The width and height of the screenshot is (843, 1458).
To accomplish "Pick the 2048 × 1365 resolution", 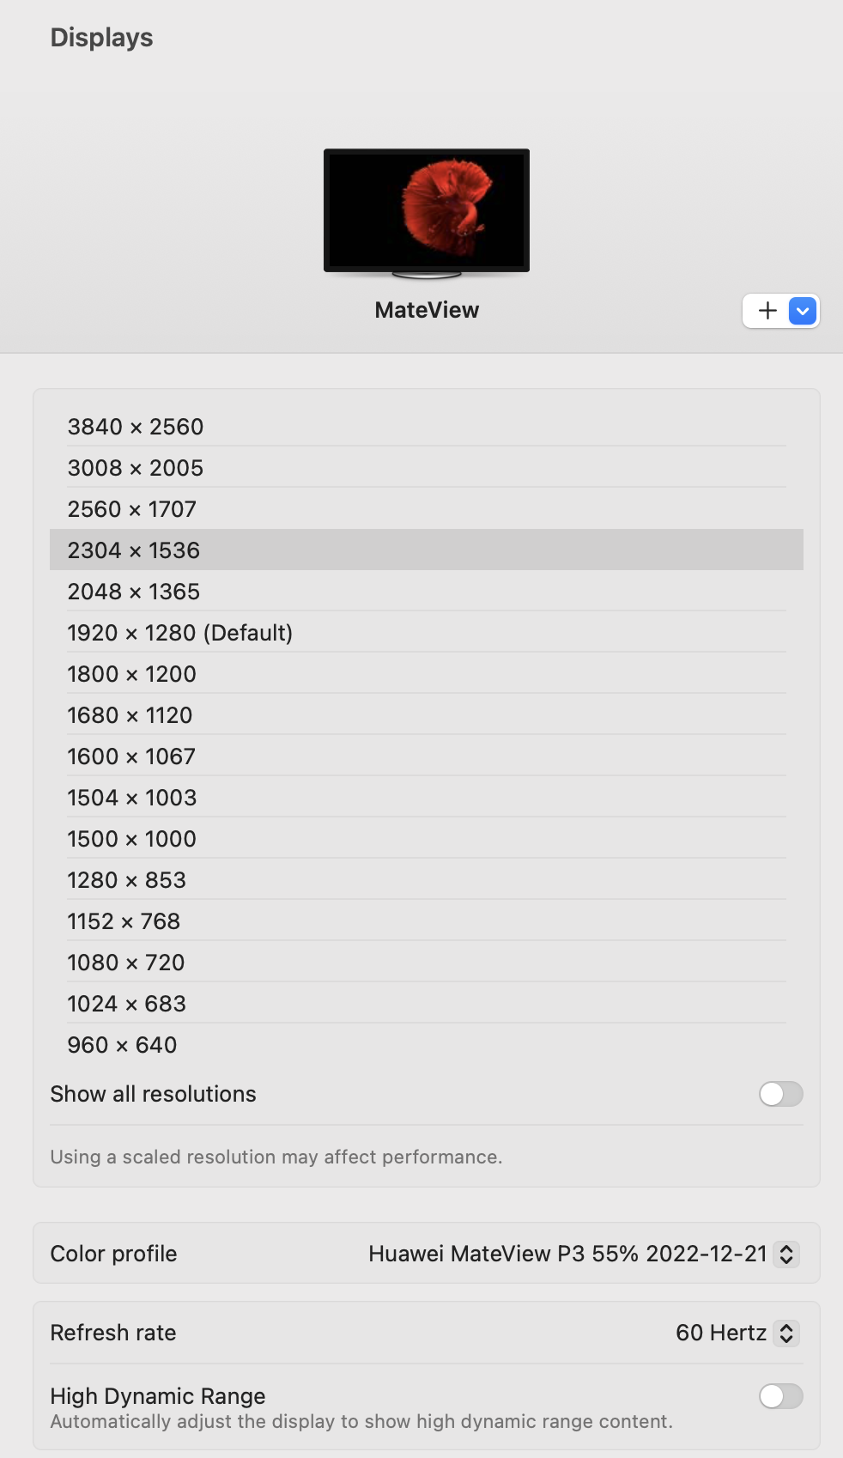I will pos(427,591).
